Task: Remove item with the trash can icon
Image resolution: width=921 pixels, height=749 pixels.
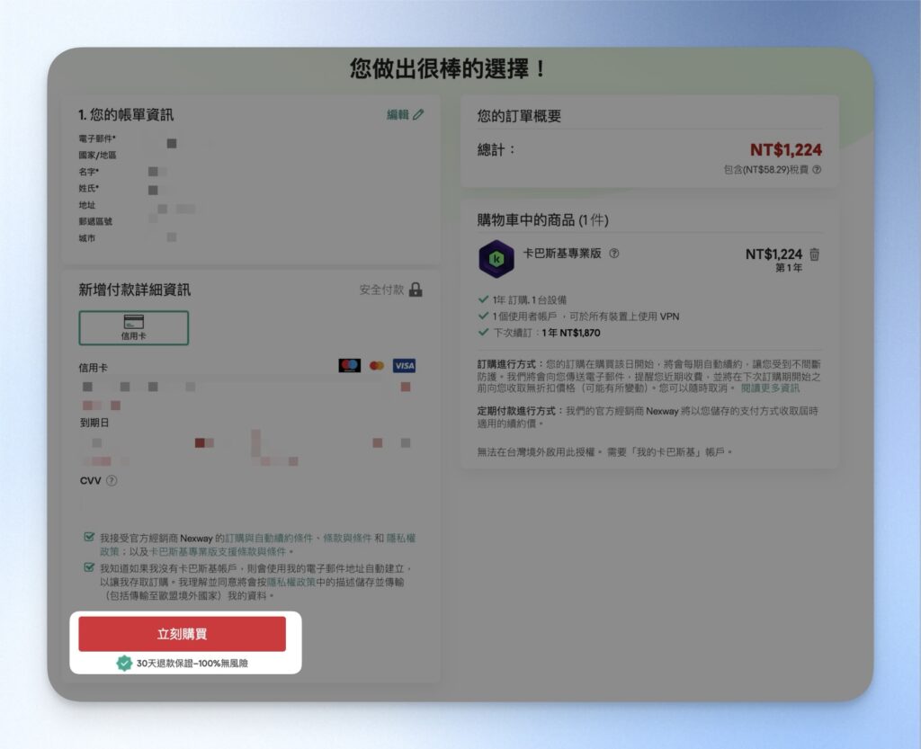Action: pyautogui.click(x=815, y=254)
